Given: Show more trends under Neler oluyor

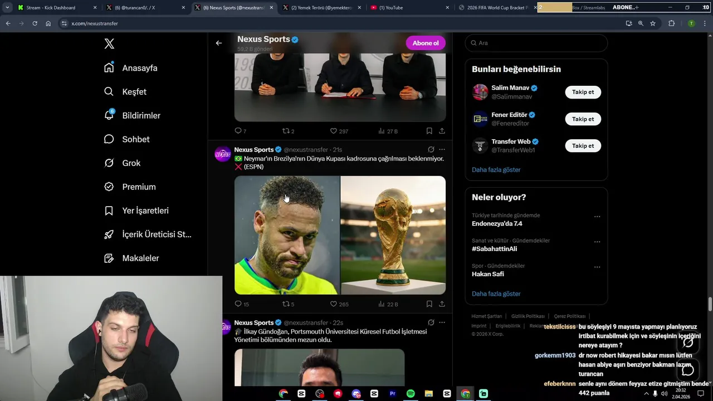Looking at the screenshot, I should pyautogui.click(x=496, y=294).
